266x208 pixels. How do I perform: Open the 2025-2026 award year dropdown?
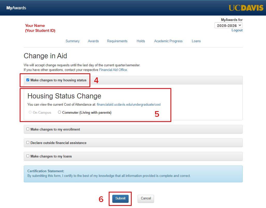(228, 25)
